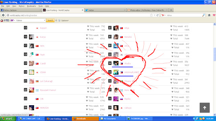Open MichiruPLANET's avatar thumbnail
Viewport: 216px width, 121px height.
116,72
